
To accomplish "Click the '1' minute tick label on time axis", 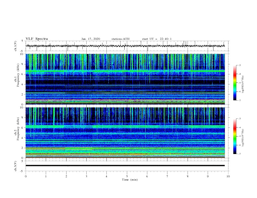I will pos(46,176).
